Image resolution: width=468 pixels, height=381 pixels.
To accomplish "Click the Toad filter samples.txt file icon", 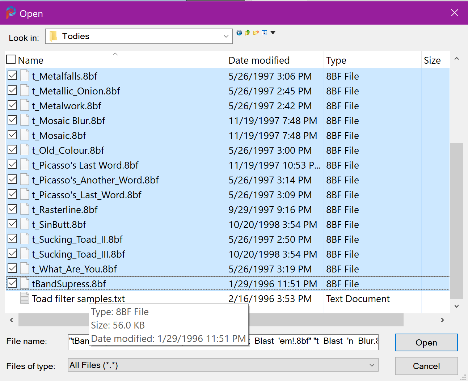I will [x=25, y=299].
